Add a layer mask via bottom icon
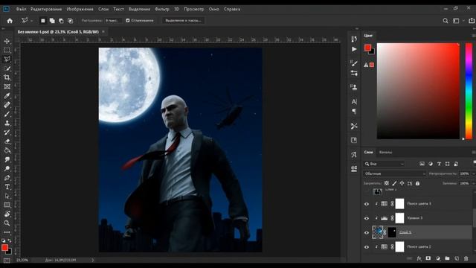 (x=428, y=258)
